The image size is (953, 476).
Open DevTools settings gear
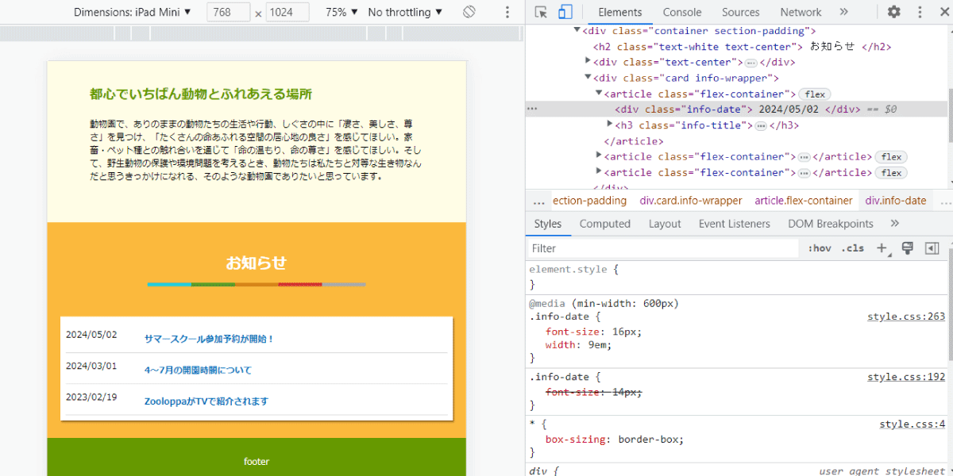click(x=893, y=12)
